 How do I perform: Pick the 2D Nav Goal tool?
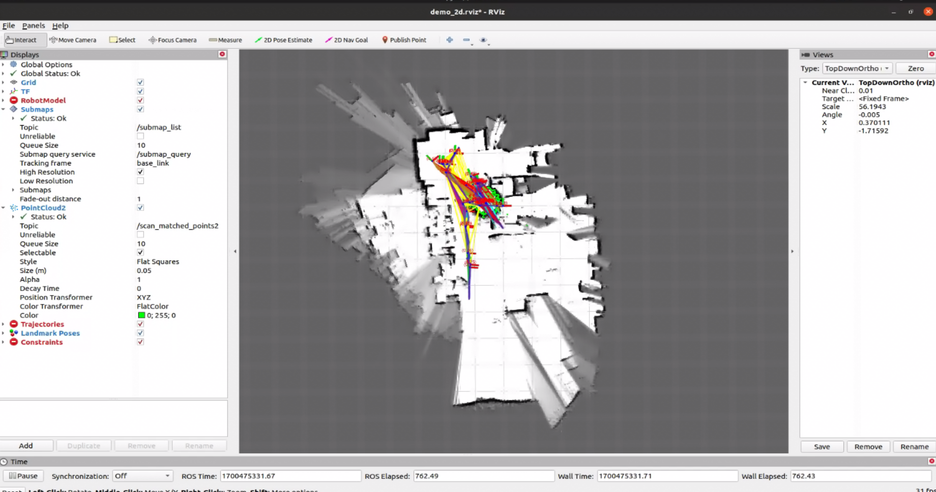click(346, 40)
